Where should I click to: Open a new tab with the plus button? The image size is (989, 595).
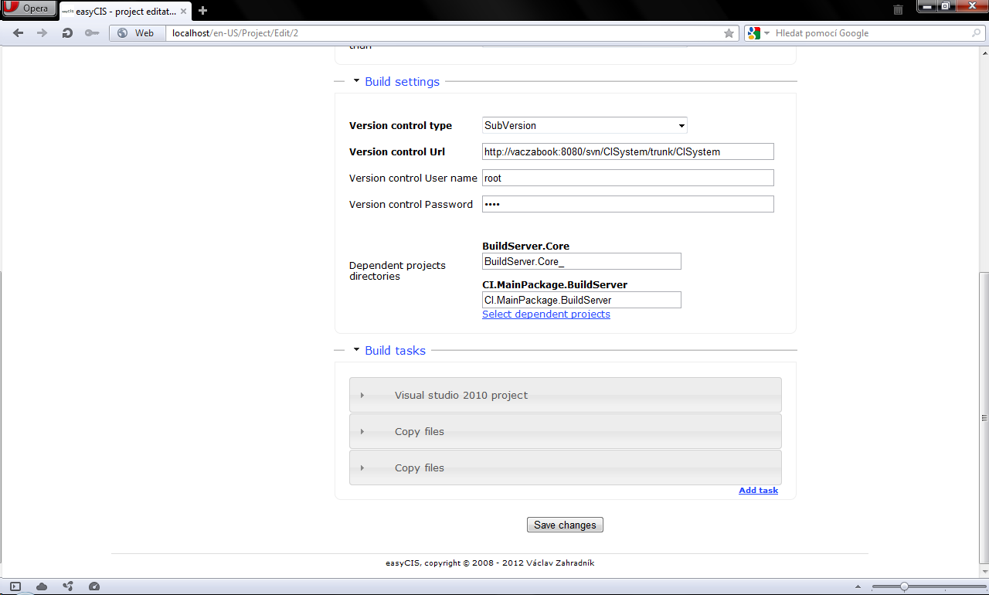203,11
